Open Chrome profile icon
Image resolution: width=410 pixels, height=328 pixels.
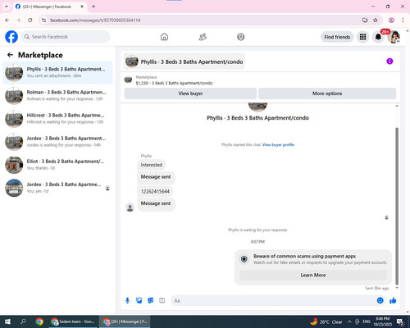pyautogui.click(x=391, y=20)
